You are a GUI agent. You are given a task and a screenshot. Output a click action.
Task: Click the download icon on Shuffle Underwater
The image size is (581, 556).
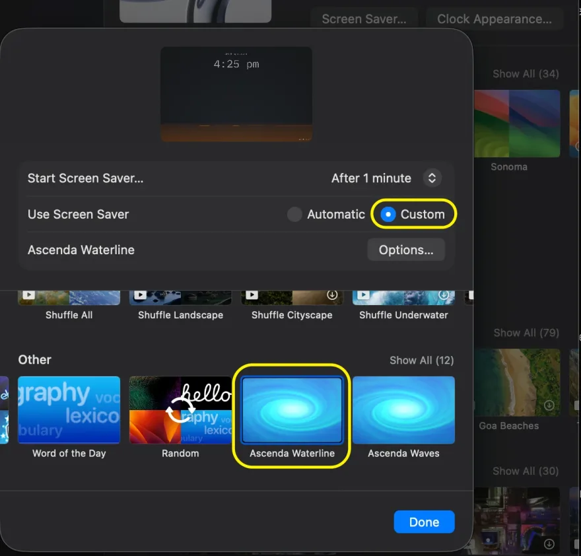(444, 295)
